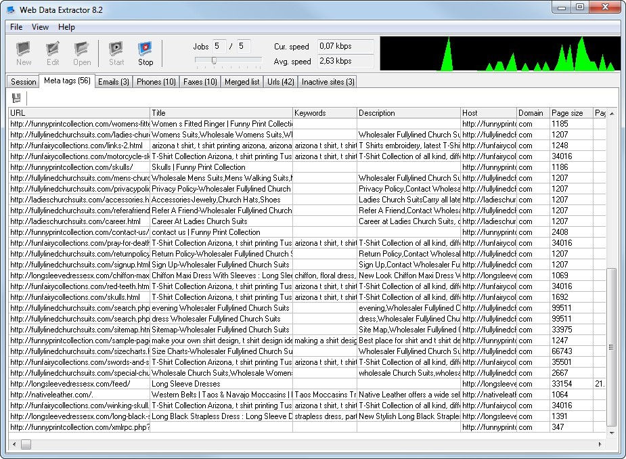Click the vertical scrollbar up arrow
This screenshot has width=626, height=459.
(612, 114)
